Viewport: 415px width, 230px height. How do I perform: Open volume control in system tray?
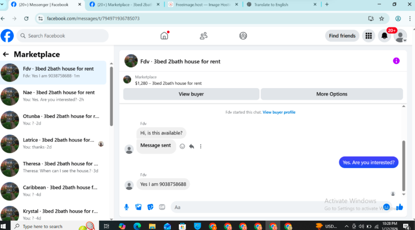(361, 226)
